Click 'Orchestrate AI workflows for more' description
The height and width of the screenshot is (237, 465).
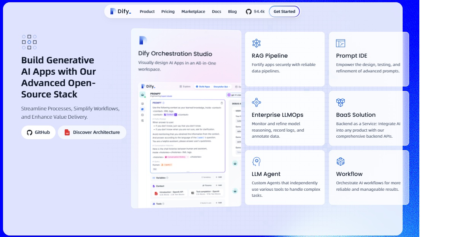368,186
